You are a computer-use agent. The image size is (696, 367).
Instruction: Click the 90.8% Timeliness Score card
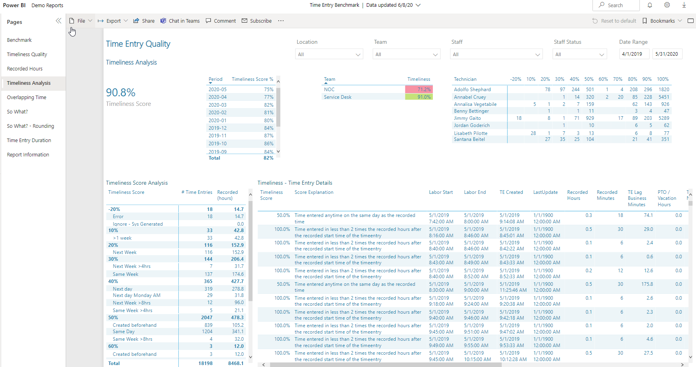click(128, 97)
